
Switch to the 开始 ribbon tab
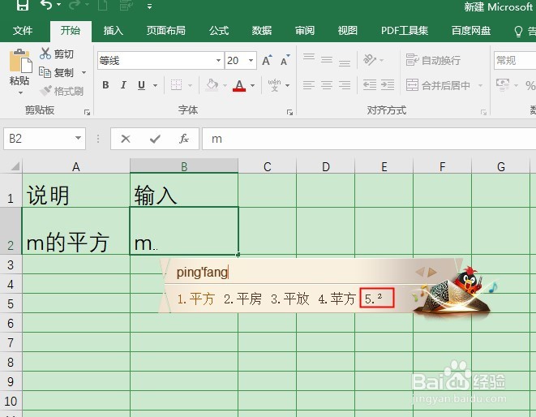(71, 31)
